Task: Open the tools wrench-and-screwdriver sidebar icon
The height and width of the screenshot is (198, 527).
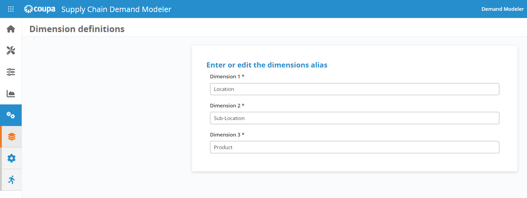Action: (11, 50)
